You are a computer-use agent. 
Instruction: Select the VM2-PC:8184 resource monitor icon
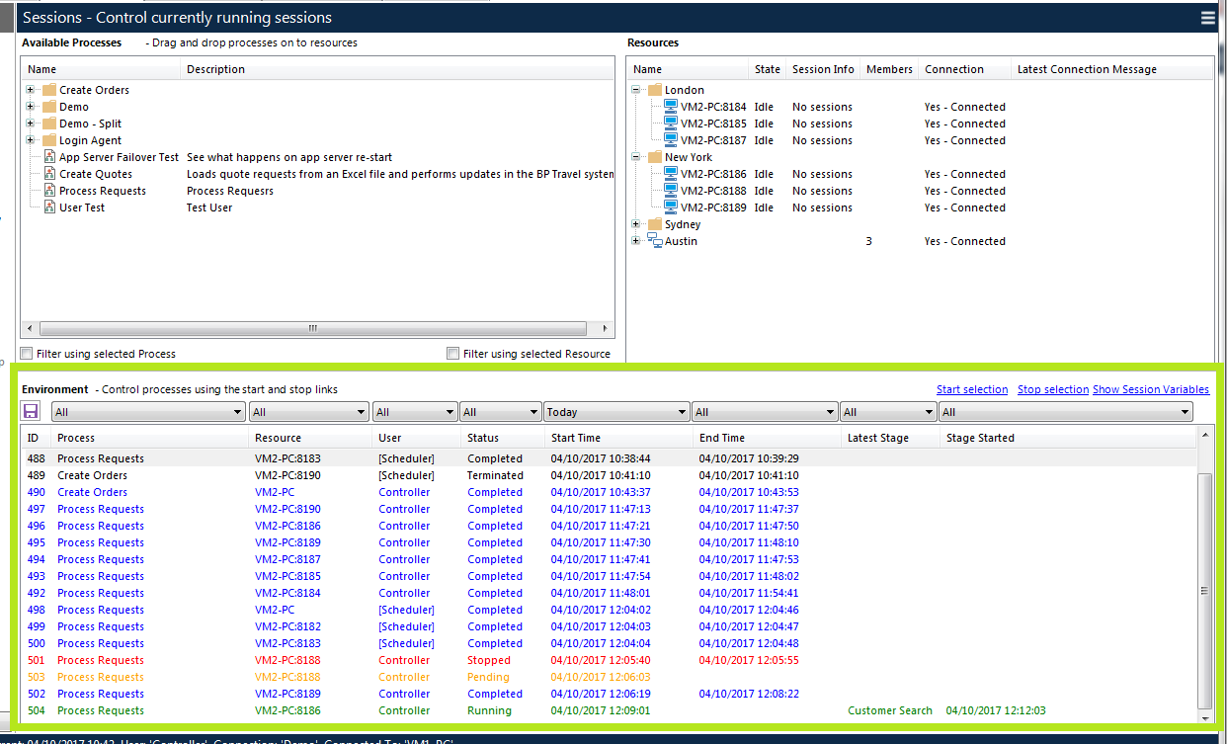[672, 107]
